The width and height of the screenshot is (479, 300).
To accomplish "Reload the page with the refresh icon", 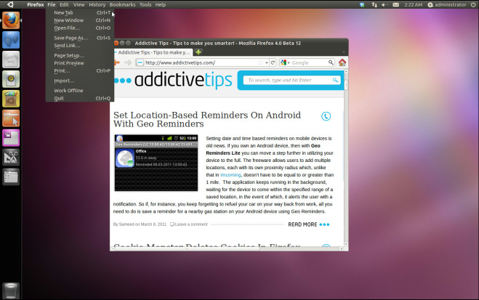I will pyautogui.click(x=273, y=62).
